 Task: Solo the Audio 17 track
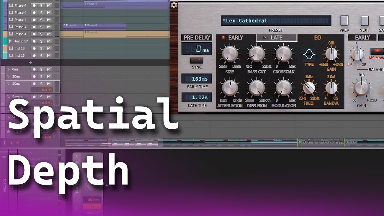pos(41,41)
